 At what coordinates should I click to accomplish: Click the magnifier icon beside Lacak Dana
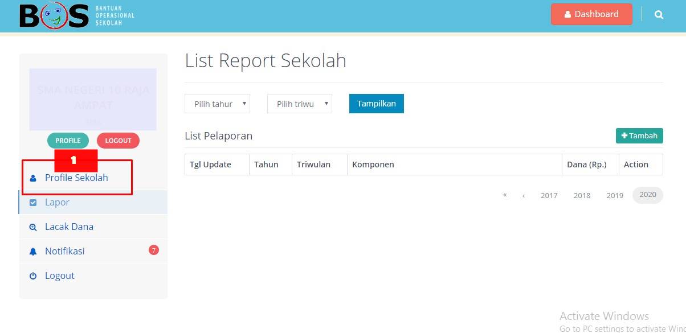point(33,227)
